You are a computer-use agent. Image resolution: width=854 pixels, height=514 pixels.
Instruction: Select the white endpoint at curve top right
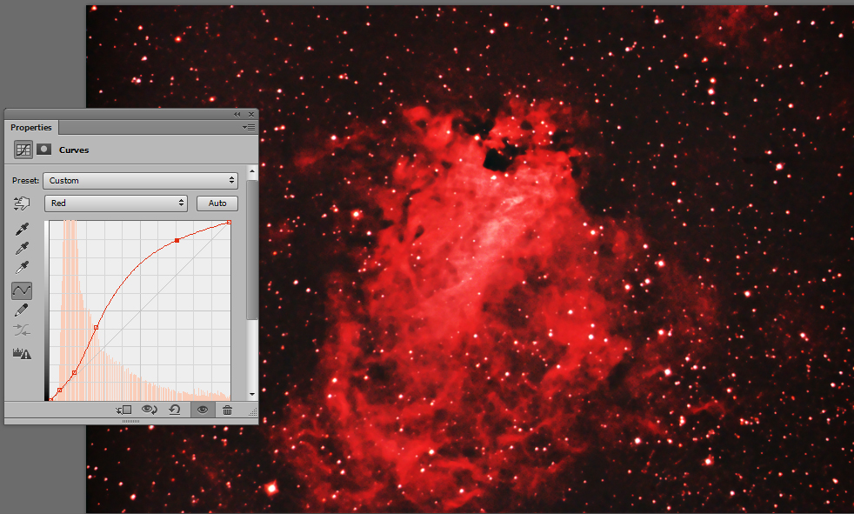[229, 222]
